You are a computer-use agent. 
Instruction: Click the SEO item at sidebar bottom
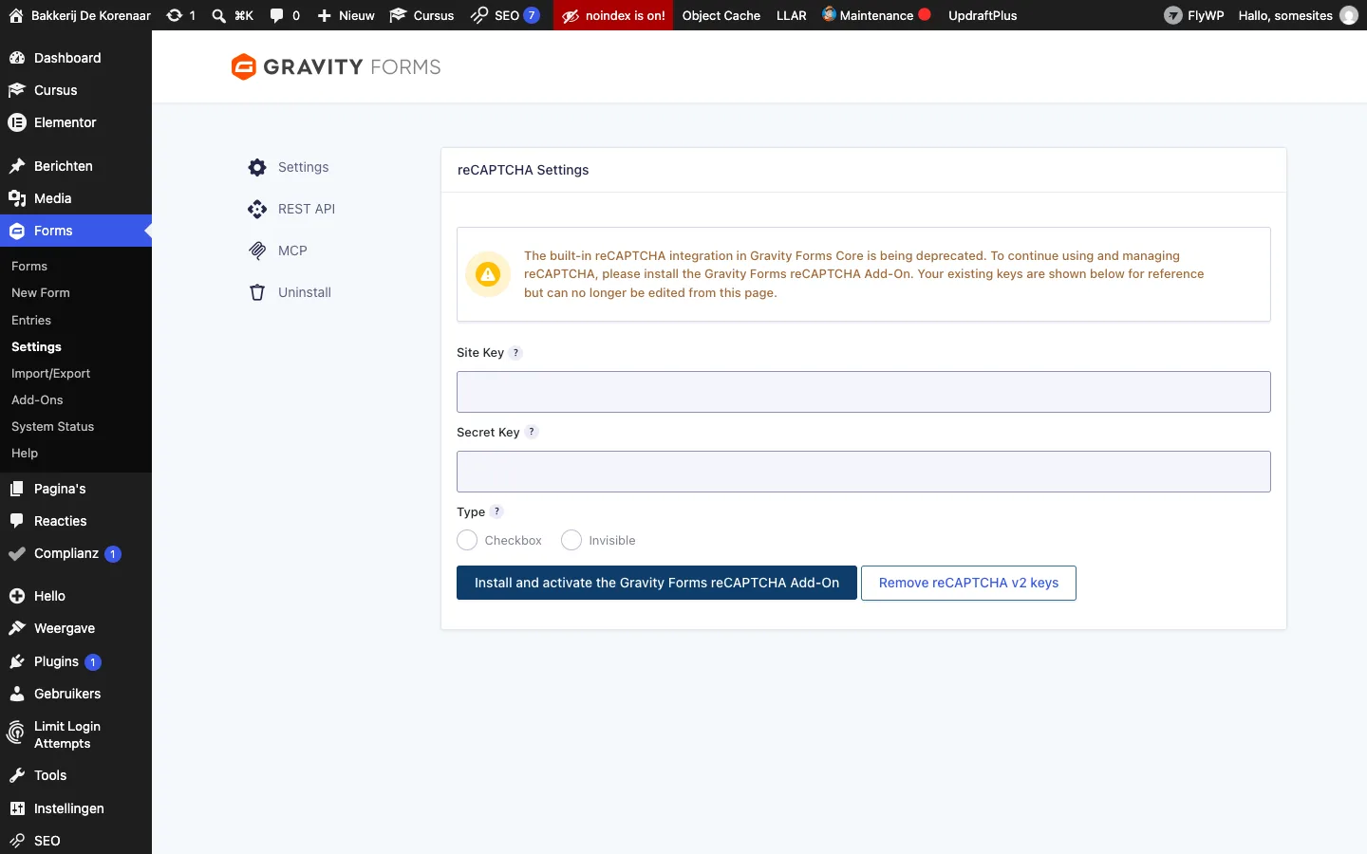click(76, 841)
